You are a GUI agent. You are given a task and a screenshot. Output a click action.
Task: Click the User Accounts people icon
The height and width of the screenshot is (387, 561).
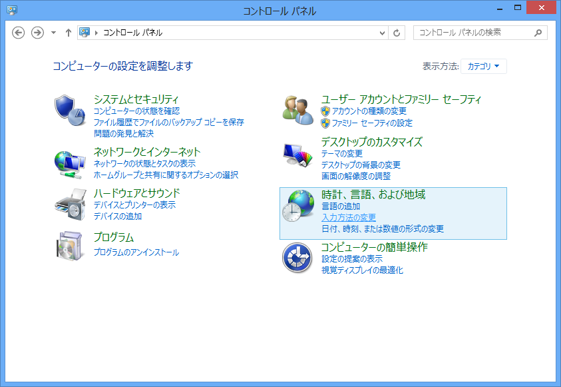(297, 109)
